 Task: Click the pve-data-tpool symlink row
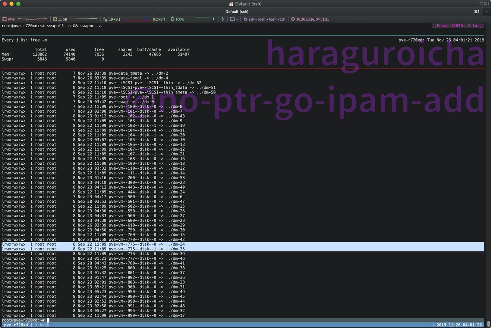point(85,78)
